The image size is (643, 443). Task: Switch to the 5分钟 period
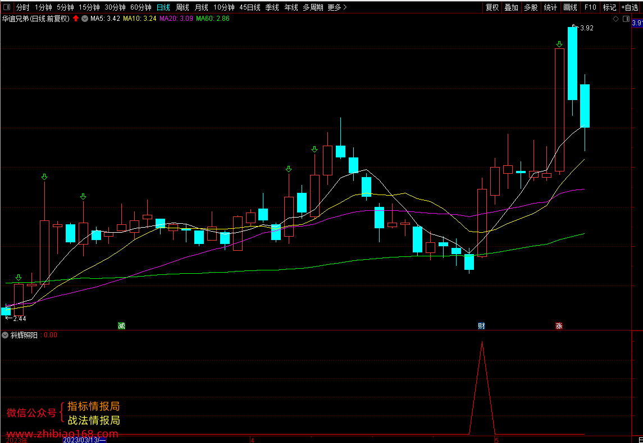click(x=65, y=7)
